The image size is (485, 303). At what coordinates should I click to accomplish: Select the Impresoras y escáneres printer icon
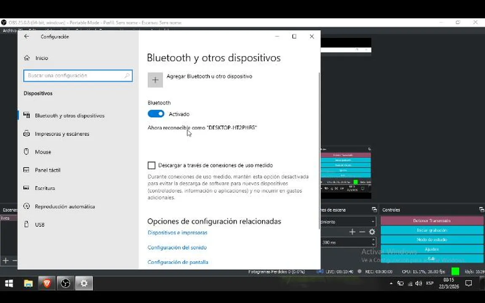pyautogui.click(x=27, y=133)
